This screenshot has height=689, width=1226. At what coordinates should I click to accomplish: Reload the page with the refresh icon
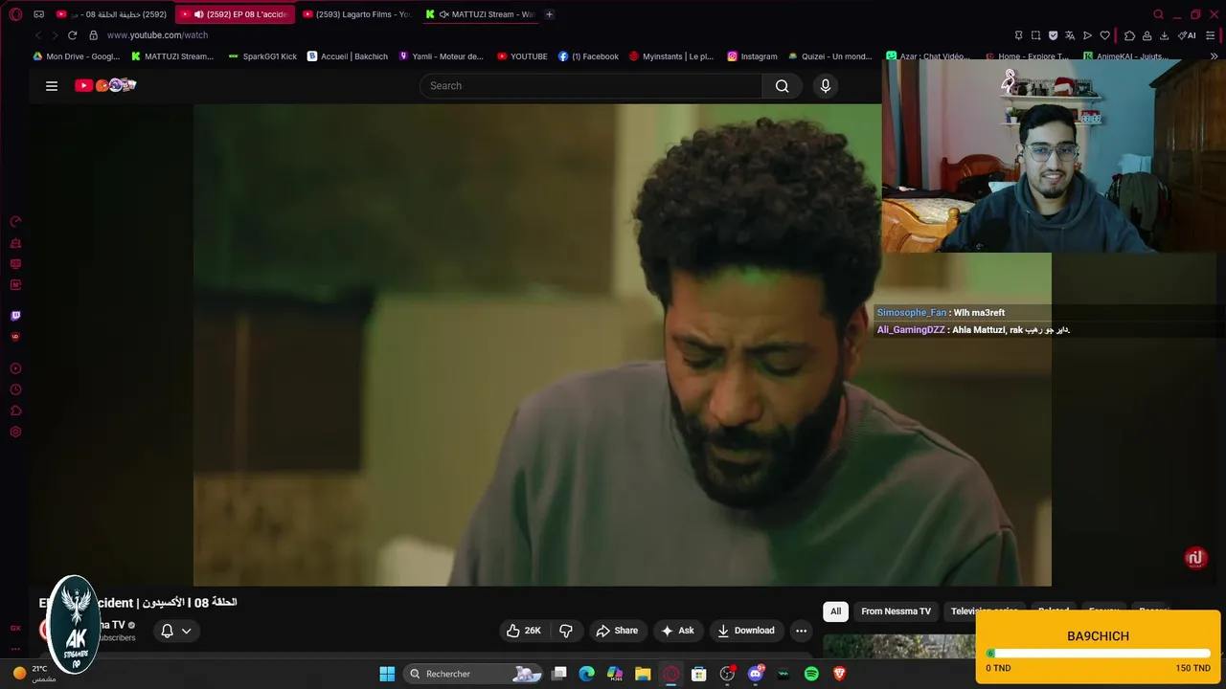point(72,35)
